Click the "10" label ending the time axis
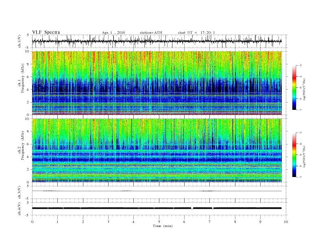Screen dimensions: 322x249 (286, 222)
